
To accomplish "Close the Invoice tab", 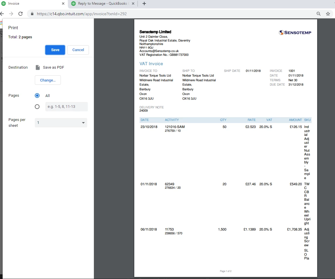I will click(x=63, y=4).
